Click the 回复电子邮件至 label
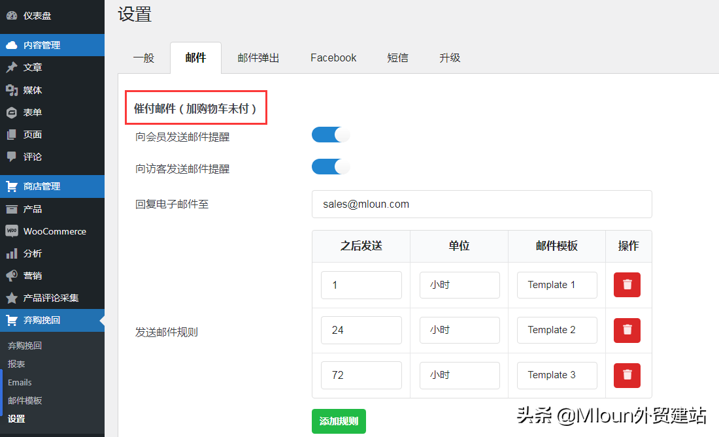Viewport: 719px width, 437px height. [172, 204]
